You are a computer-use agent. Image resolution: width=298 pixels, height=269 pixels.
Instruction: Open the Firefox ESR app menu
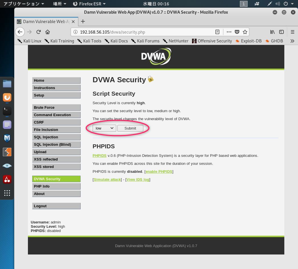pyautogui.click(x=89, y=4)
